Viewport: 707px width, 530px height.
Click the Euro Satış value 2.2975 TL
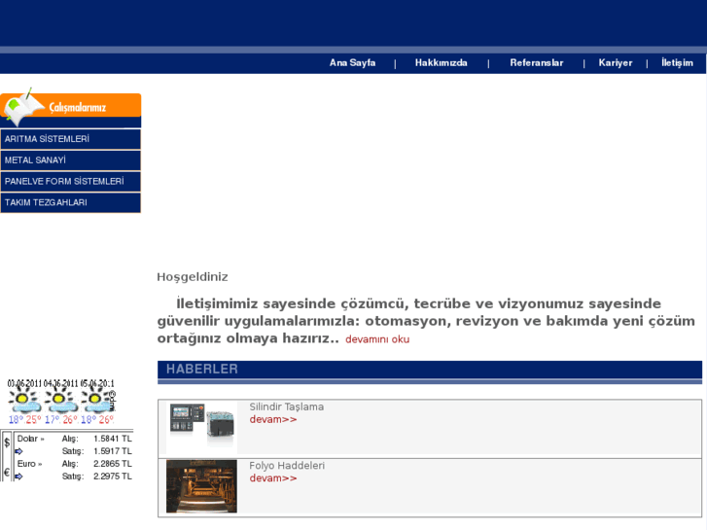click(x=113, y=477)
